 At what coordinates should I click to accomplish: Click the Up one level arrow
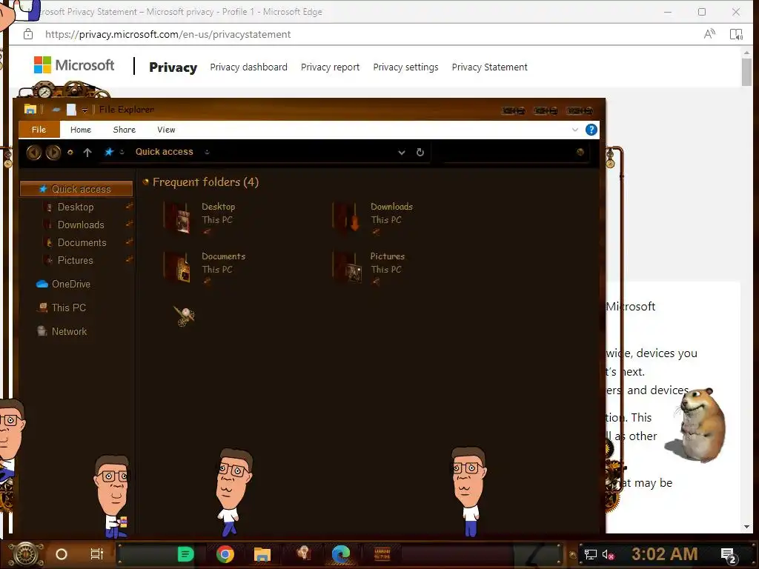pyautogui.click(x=87, y=153)
